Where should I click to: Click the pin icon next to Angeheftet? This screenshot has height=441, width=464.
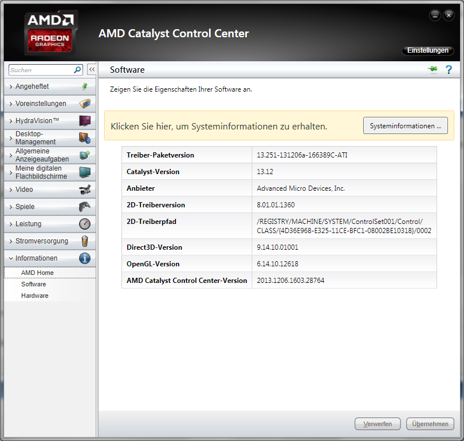click(85, 86)
